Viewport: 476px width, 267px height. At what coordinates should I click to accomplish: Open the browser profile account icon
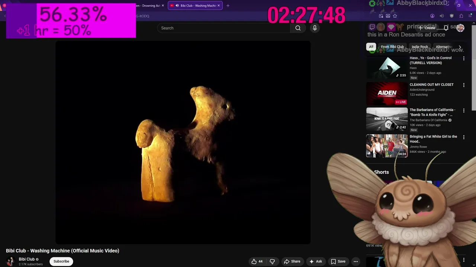[x=432, y=16]
